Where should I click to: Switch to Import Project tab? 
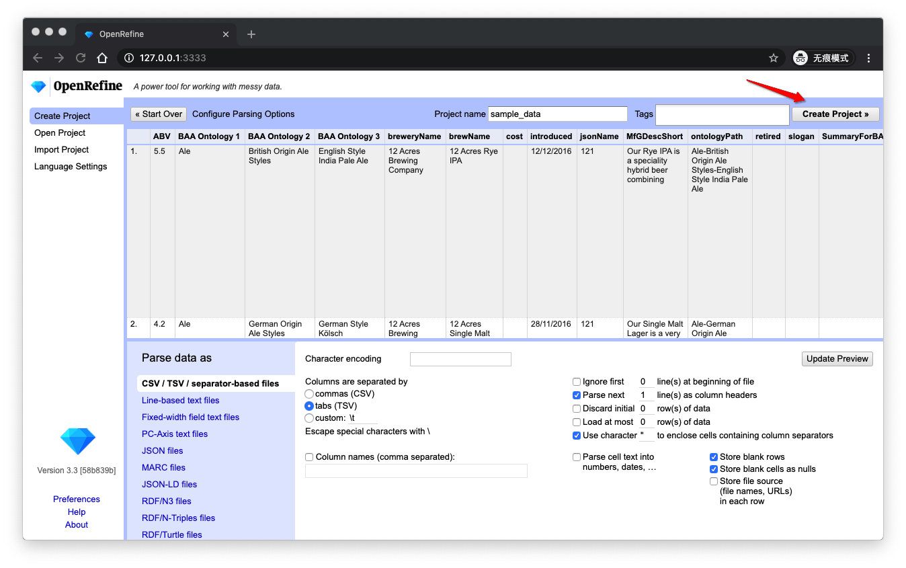pyautogui.click(x=61, y=150)
